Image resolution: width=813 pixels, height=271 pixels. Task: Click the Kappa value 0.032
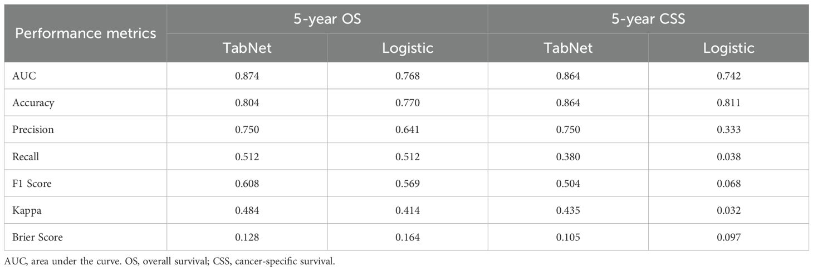click(x=728, y=210)
